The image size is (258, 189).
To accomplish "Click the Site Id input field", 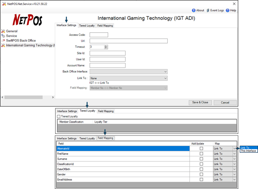I will (108, 53).
